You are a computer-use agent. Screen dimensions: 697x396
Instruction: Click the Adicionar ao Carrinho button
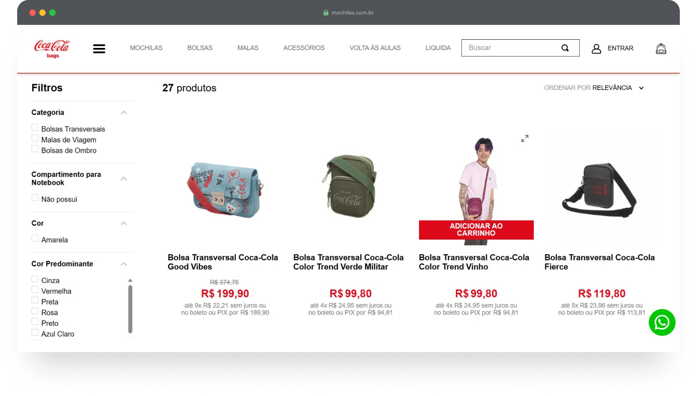476,230
